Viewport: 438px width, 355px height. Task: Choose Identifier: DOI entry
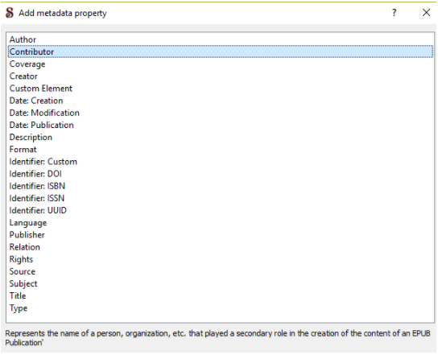tap(221, 174)
